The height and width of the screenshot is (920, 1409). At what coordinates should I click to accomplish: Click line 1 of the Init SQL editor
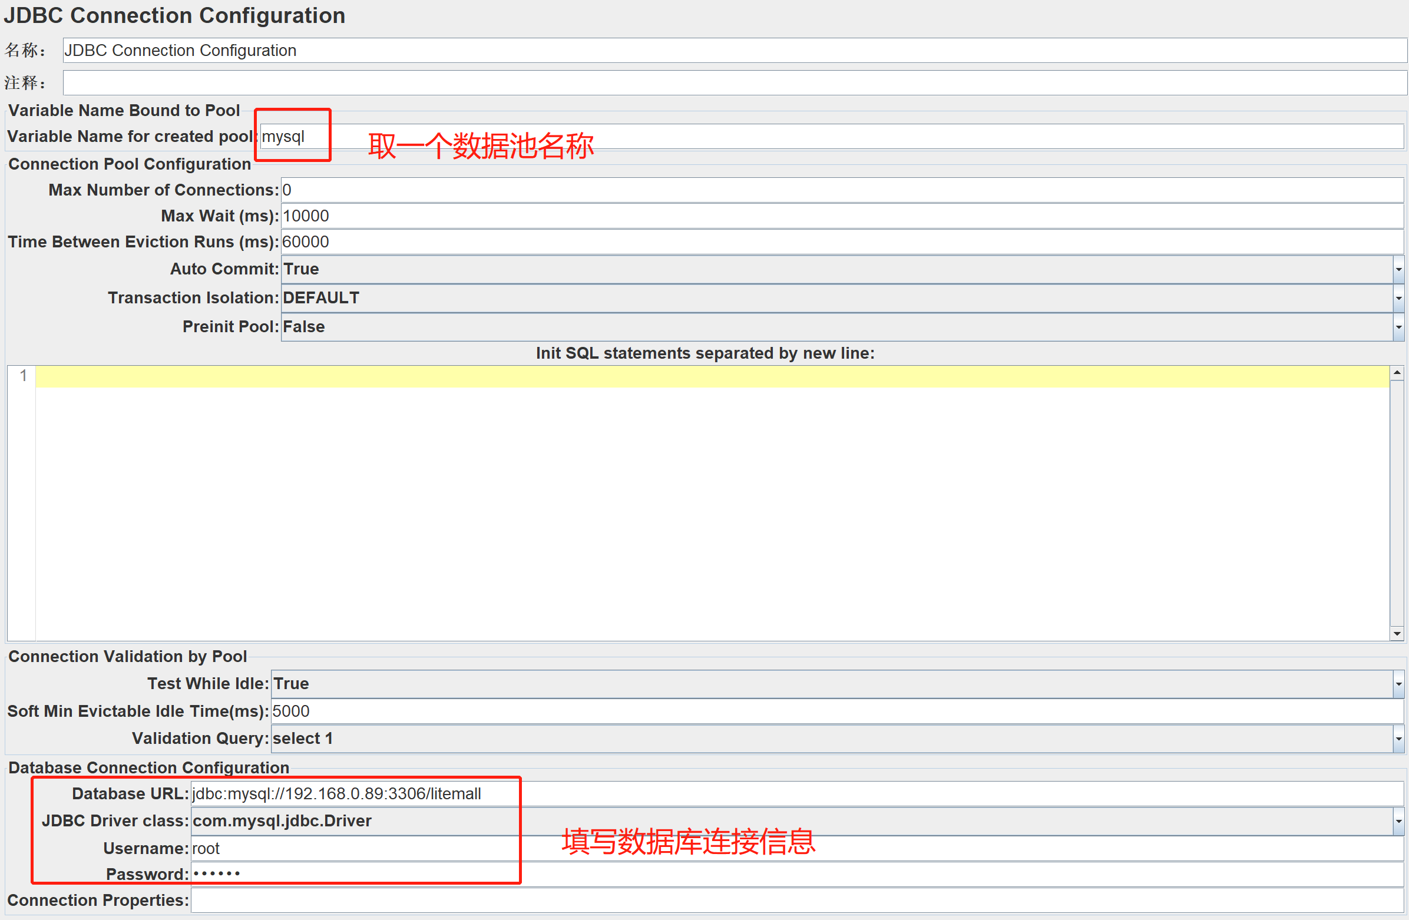tap(710, 376)
